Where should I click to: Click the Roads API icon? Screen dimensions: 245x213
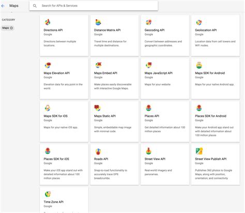(x=98, y=151)
